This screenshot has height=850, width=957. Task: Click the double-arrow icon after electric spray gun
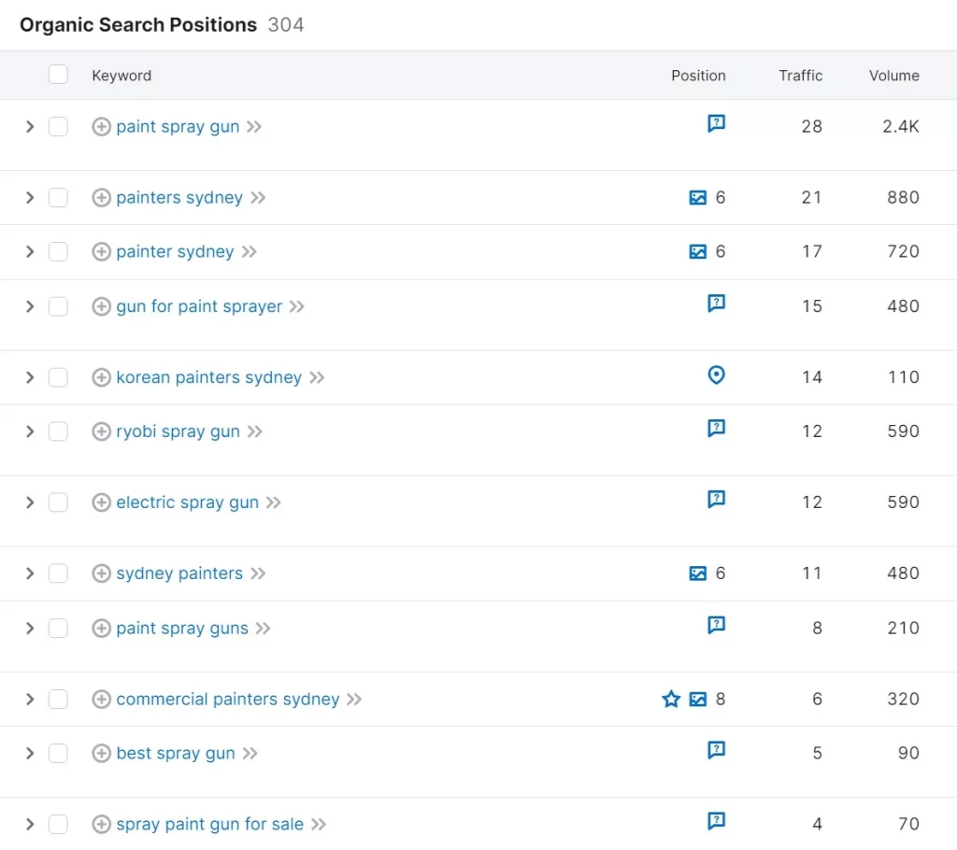(x=273, y=503)
